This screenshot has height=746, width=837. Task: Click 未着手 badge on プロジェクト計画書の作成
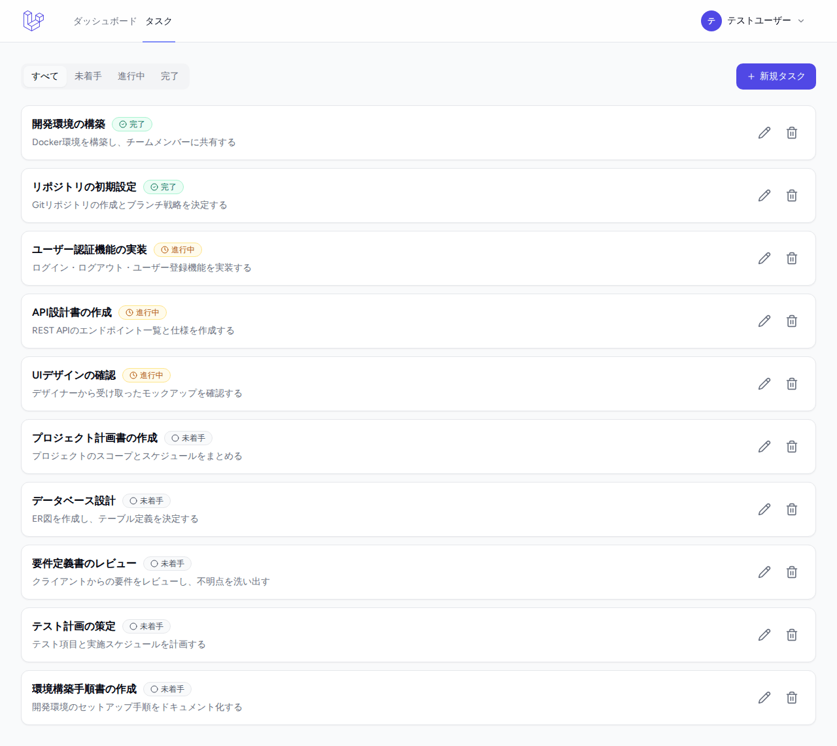188,438
